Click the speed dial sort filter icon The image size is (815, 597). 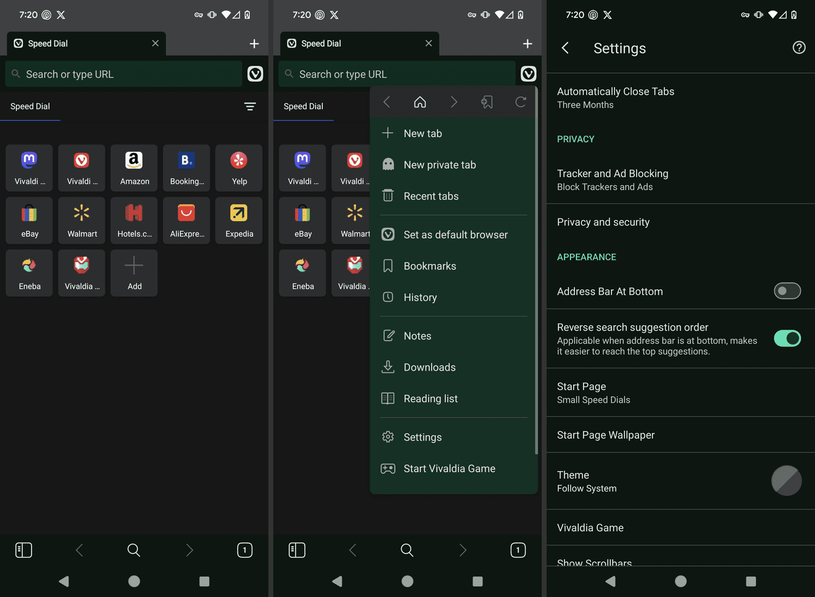pos(250,107)
